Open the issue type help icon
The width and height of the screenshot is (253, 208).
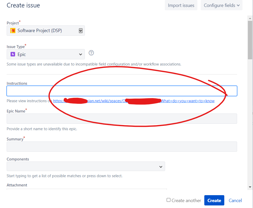pyautogui.click(x=91, y=53)
